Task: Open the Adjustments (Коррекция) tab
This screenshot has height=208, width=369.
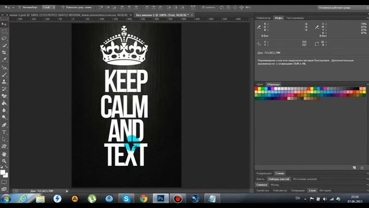Action: [264, 173]
